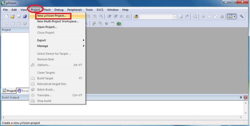This screenshot has width=250, height=126.
Task: Open the Flash menu
Action: [x=47, y=10]
